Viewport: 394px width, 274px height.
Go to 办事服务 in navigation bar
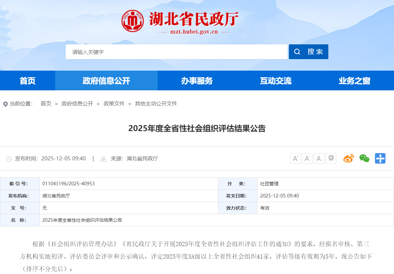click(x=197, y=80)
